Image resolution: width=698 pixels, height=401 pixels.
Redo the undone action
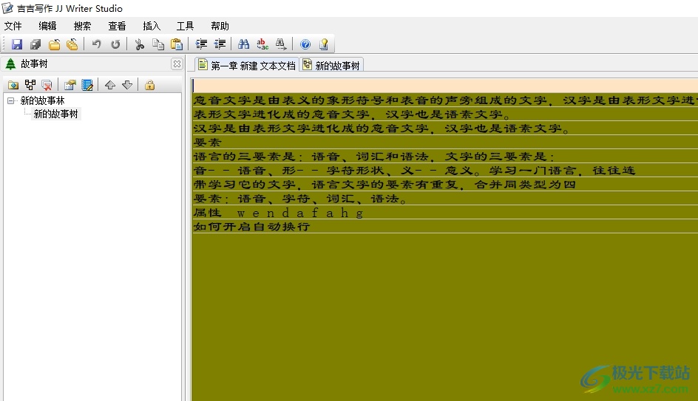pos(115,44)
